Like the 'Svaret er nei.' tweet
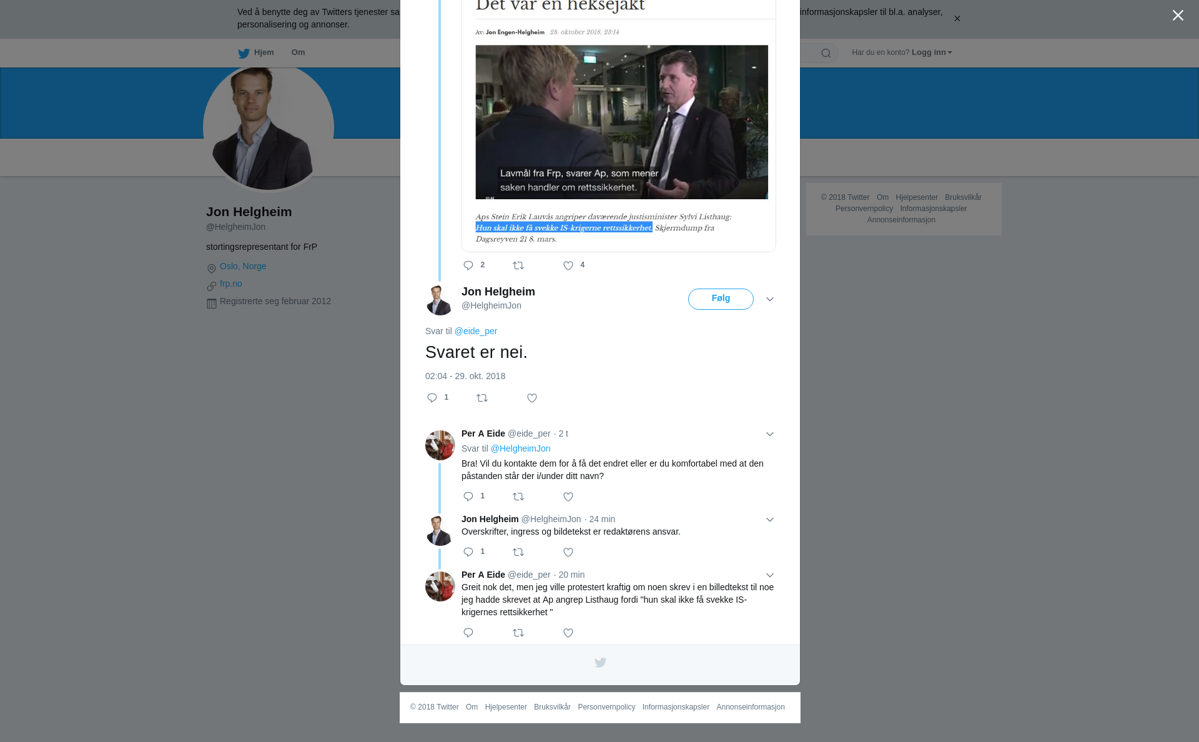 click(x=532, y=398)
